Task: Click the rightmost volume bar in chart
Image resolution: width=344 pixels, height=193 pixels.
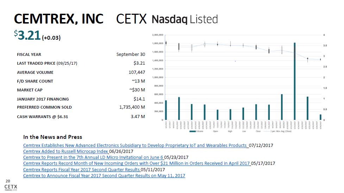Action: tap(320, 117)
